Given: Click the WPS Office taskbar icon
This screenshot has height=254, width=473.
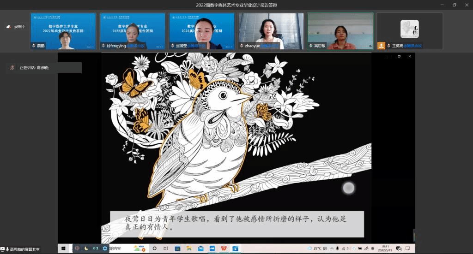Looking at the screenshot, I should click(224, 248).
